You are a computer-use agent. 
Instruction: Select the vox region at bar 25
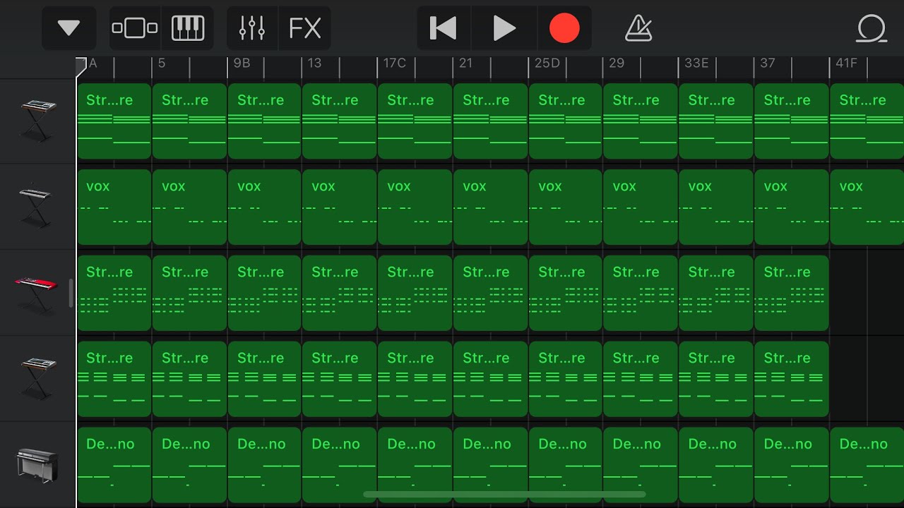tap(565, 207)
